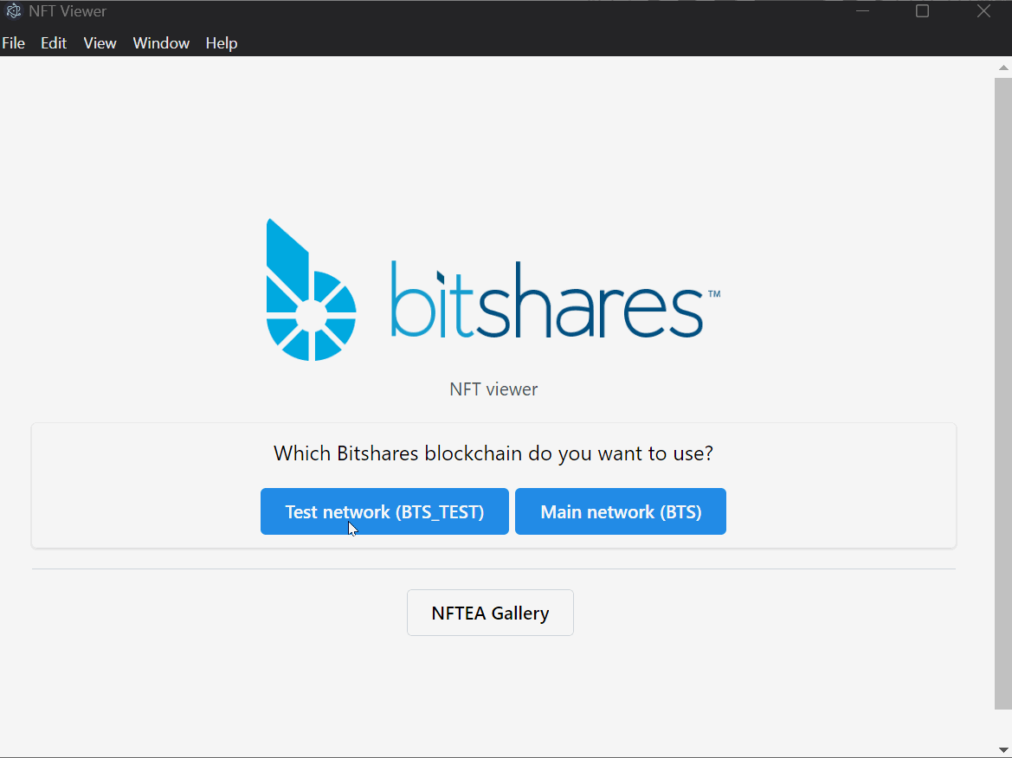The width and height of the screenshot is (1012, 758).
Task: Open the Edit menu
Action: pyautogui.click(x=54, y=43)
